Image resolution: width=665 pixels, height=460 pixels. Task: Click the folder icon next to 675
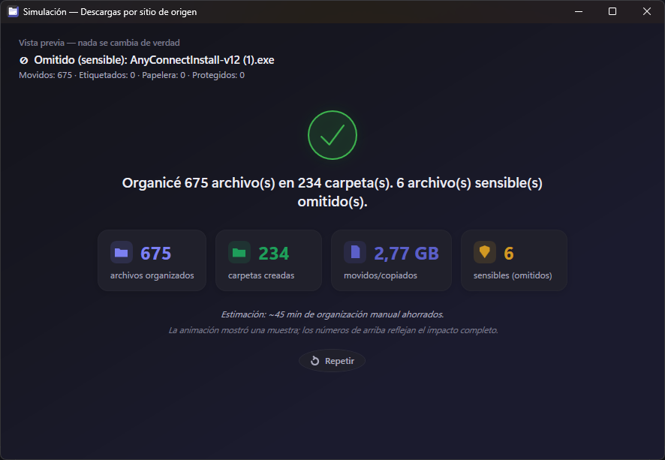[122, 253]
